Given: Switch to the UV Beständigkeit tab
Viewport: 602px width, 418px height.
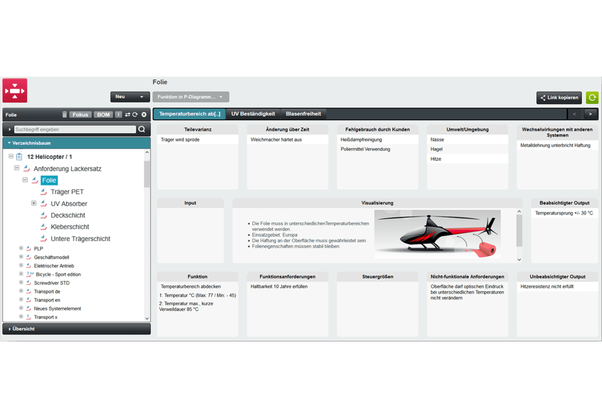Looking at the screenshot, I should point(253,114).
